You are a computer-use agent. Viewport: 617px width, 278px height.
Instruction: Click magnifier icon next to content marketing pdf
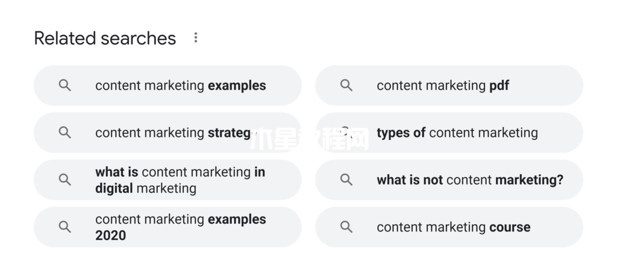(x=346, y=85)
